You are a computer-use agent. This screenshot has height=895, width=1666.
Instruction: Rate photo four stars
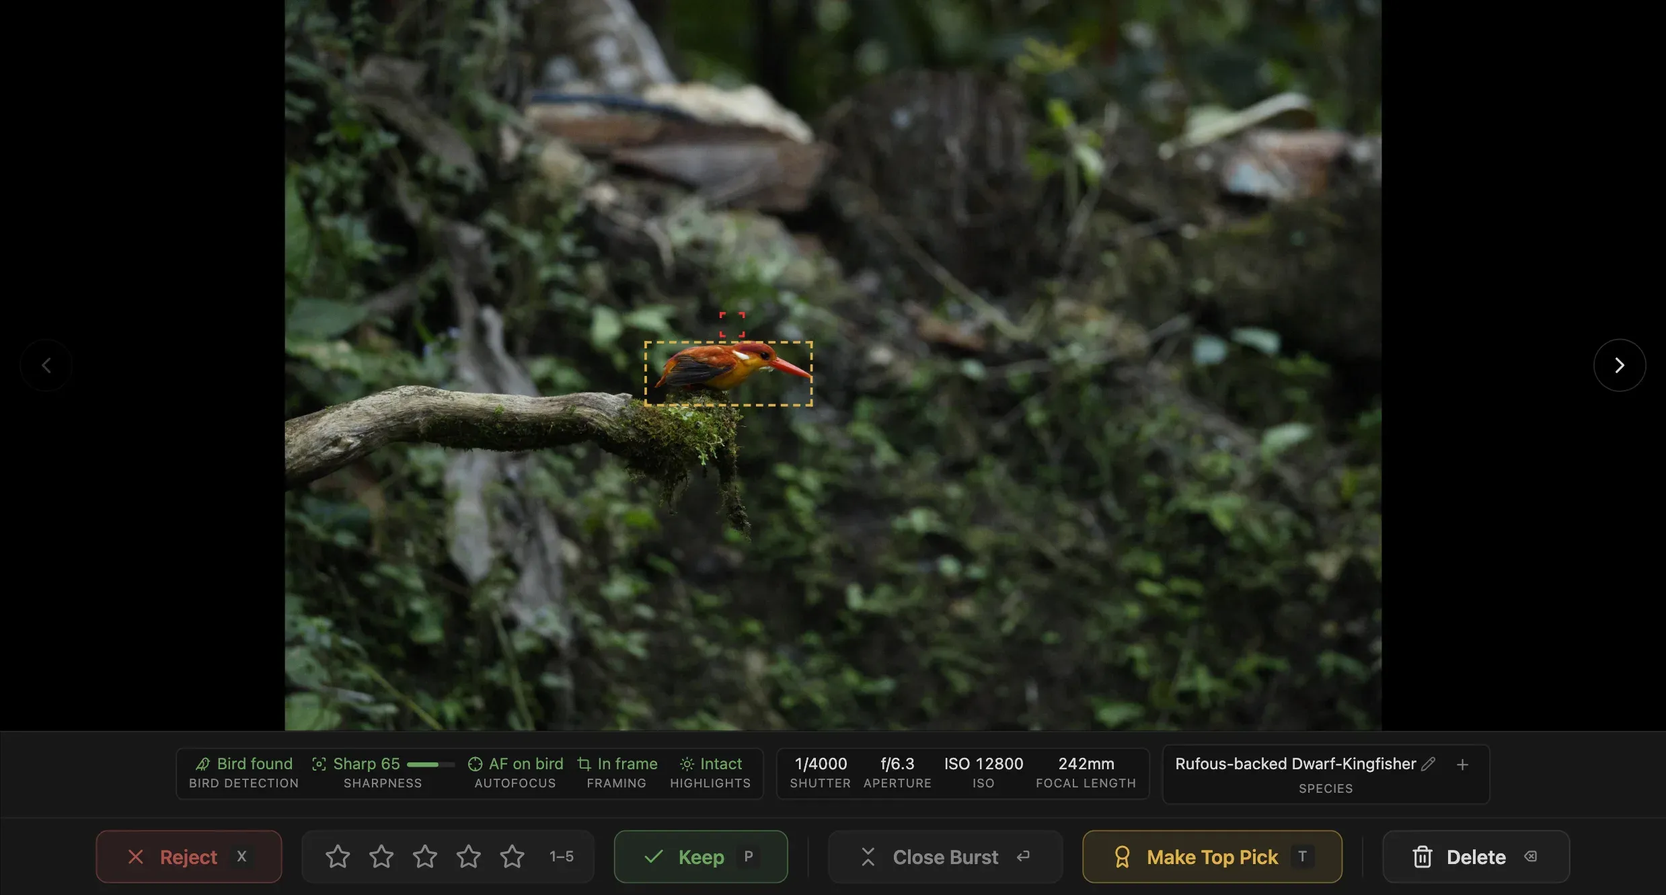[x=469, y=857]
